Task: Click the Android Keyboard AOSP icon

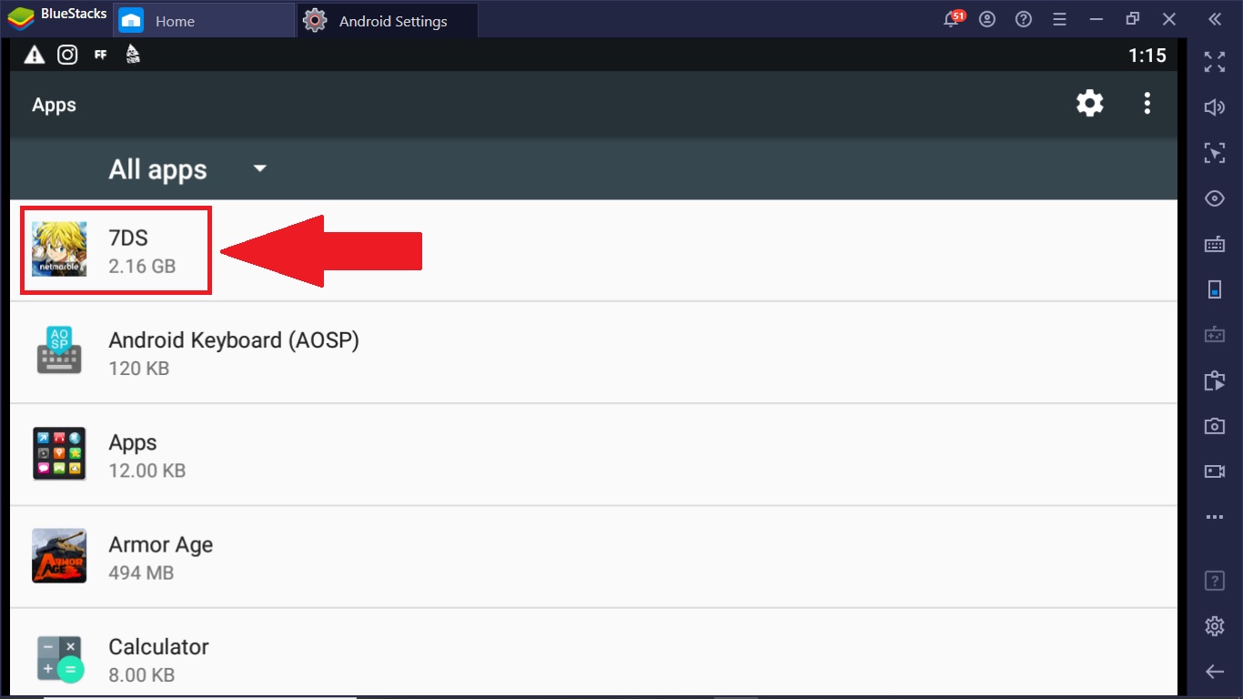Action: [x=59, y=351]
